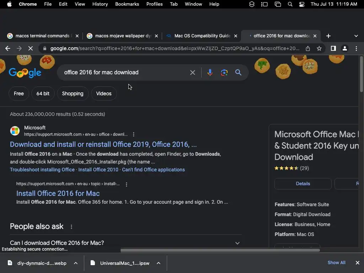Switch to the Mac OS Compatibility Guide tab
The height and width of the screenshot is (273, 364).
[x=198, y=36]
